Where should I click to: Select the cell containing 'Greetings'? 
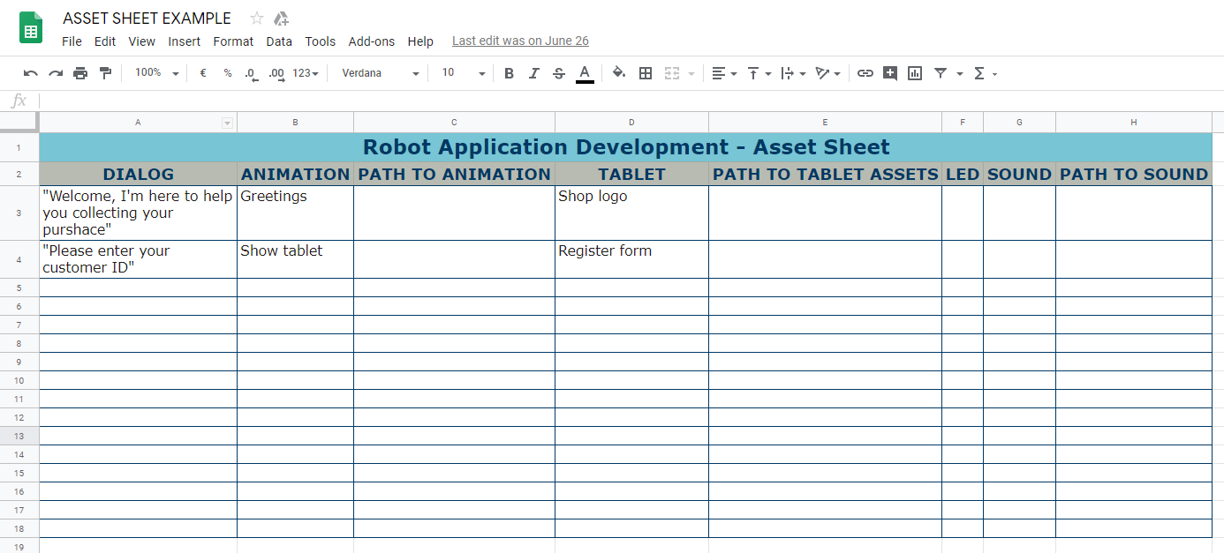295,213
